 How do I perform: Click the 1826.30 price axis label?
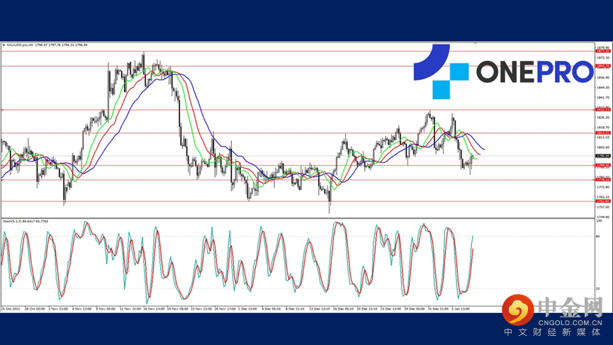603,117
